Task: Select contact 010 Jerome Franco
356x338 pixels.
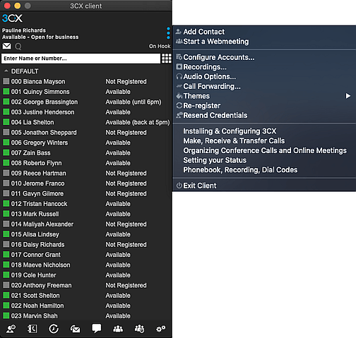Action: (86, 183)
